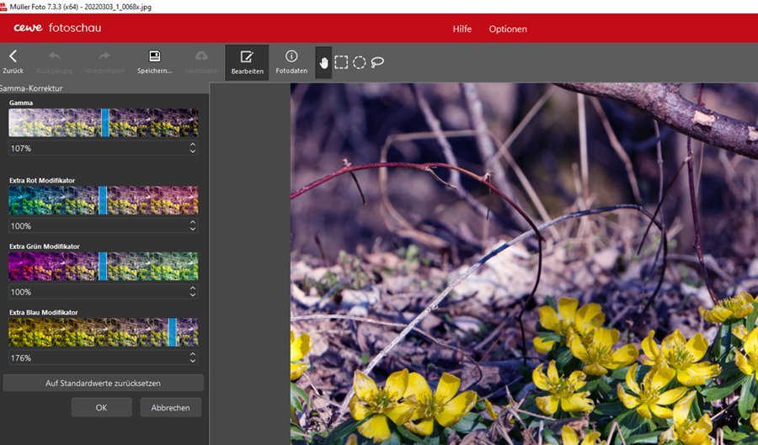Select the elliptical selection tool

pos(359,62)
